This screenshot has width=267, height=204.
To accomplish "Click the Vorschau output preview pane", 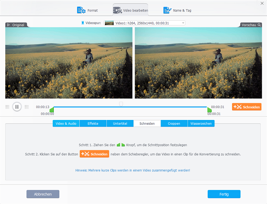I will (198, 63).
